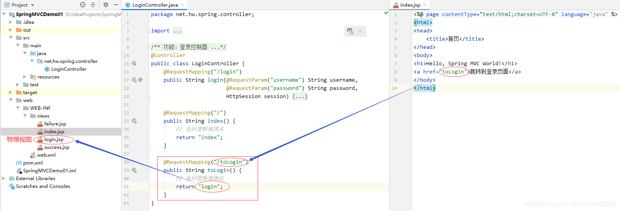Expand External Libraries node
Viewport: 620px width, 211px height.
(x=4, y=179)
